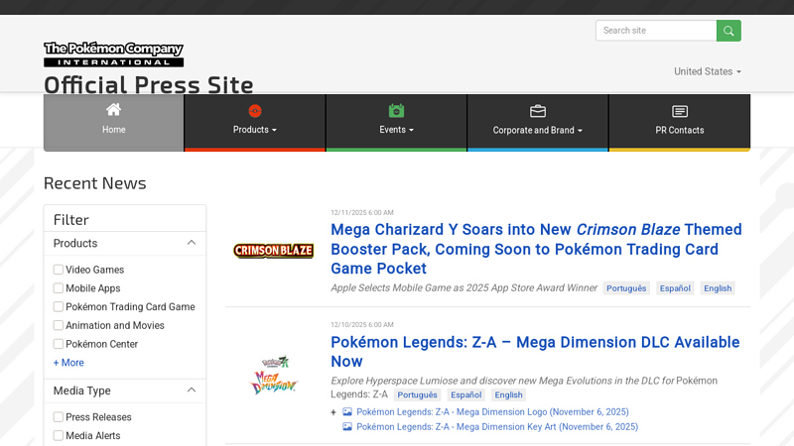Open the PR Contacts page label
Screen dimensions: 794x446
[680, 131]
